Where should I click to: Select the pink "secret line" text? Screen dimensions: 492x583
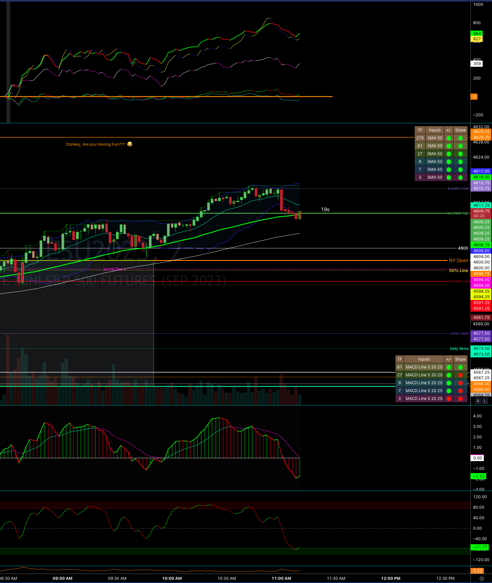click(113, 269)
